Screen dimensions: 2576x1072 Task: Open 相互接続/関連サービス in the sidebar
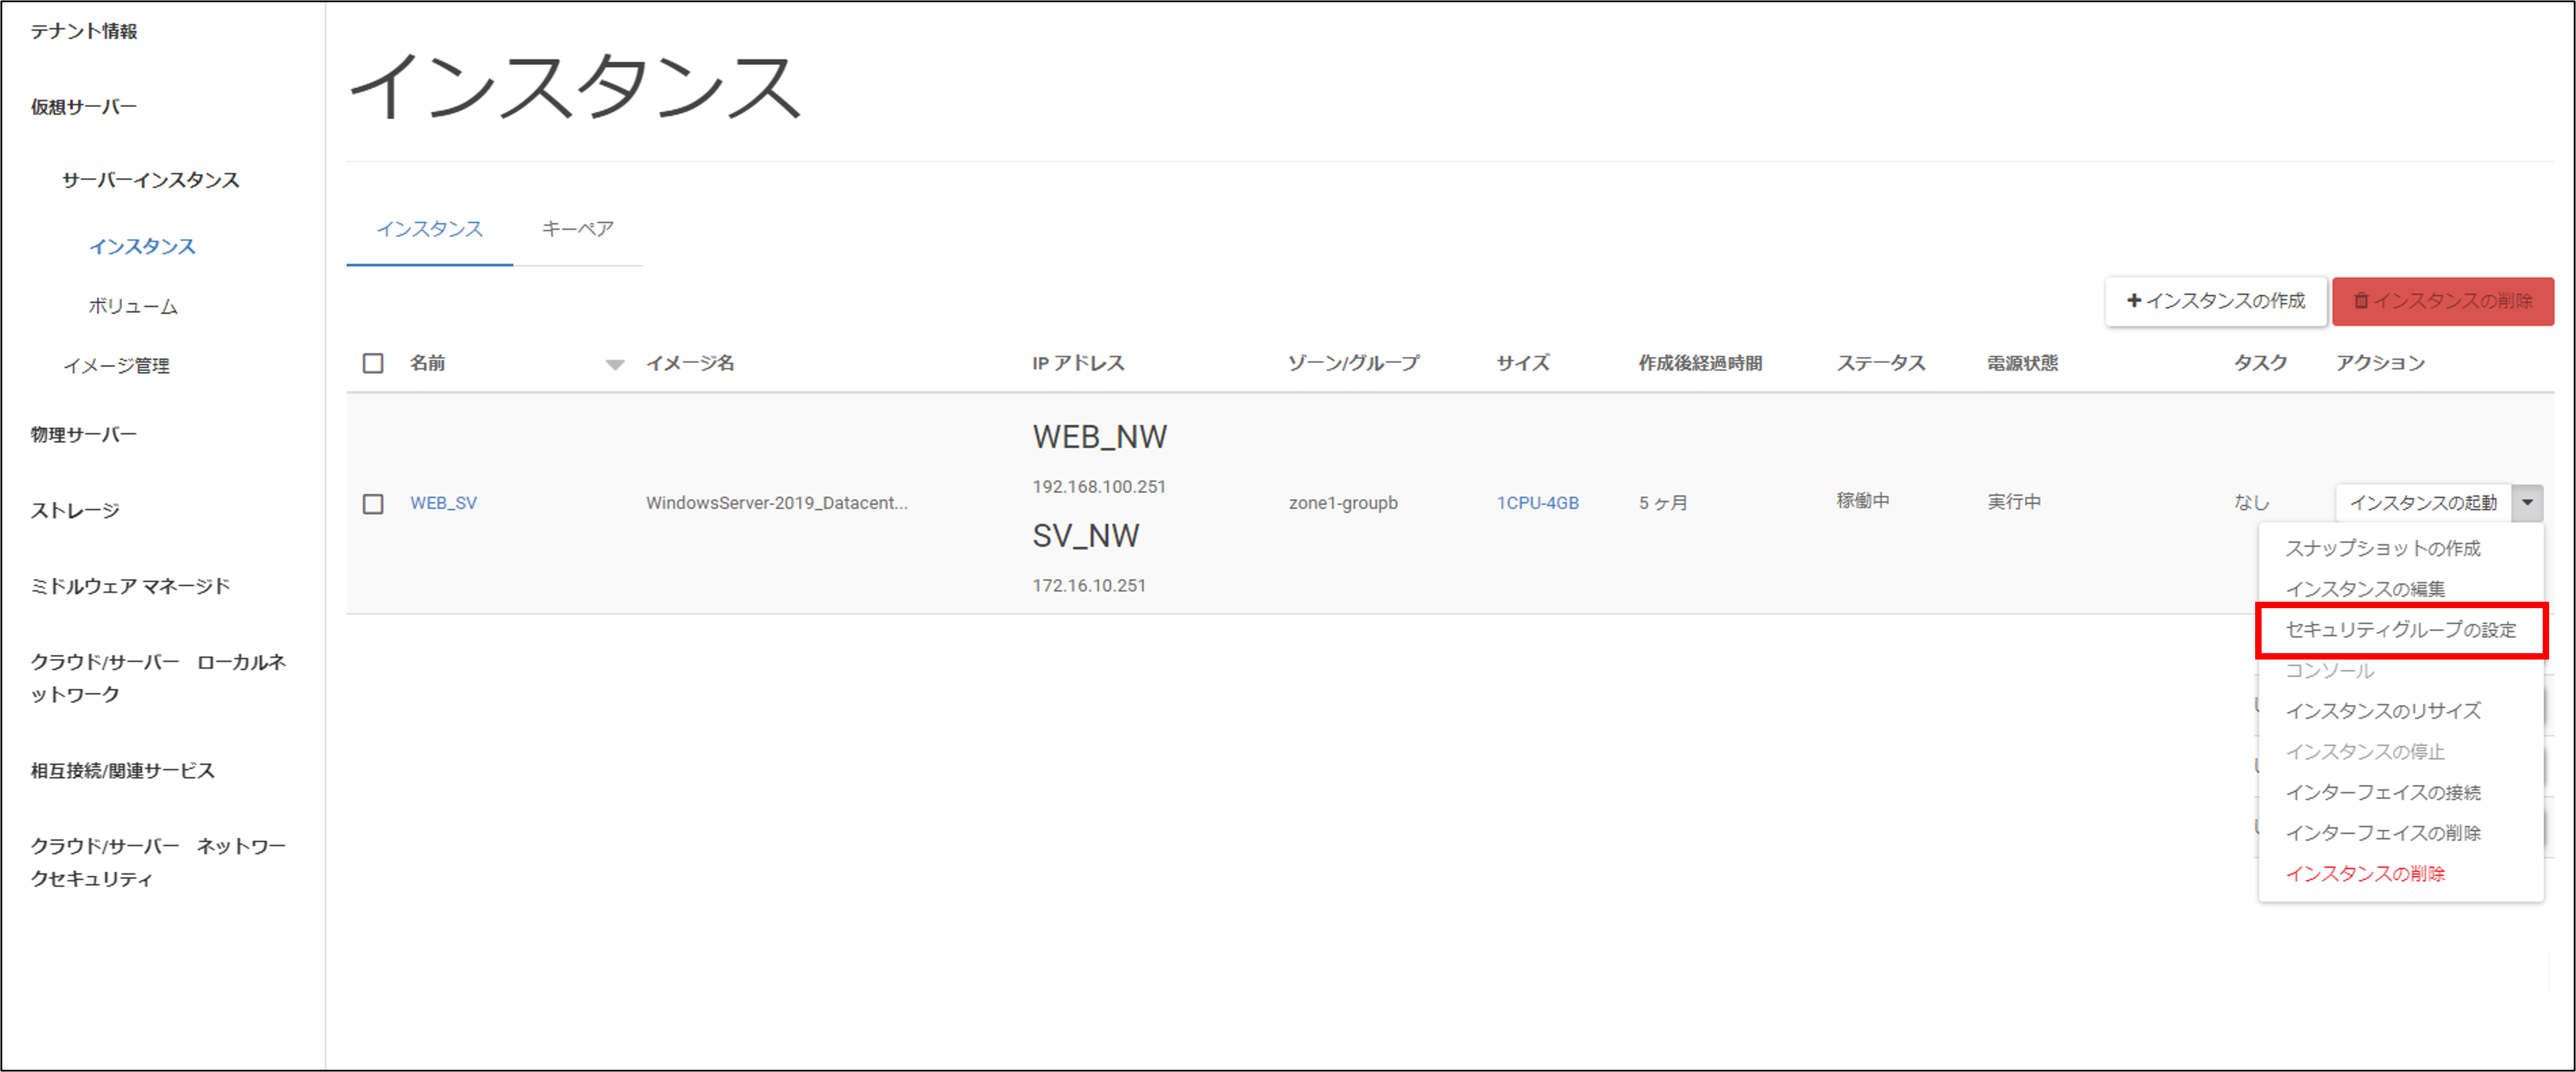[x=123, y=771]
